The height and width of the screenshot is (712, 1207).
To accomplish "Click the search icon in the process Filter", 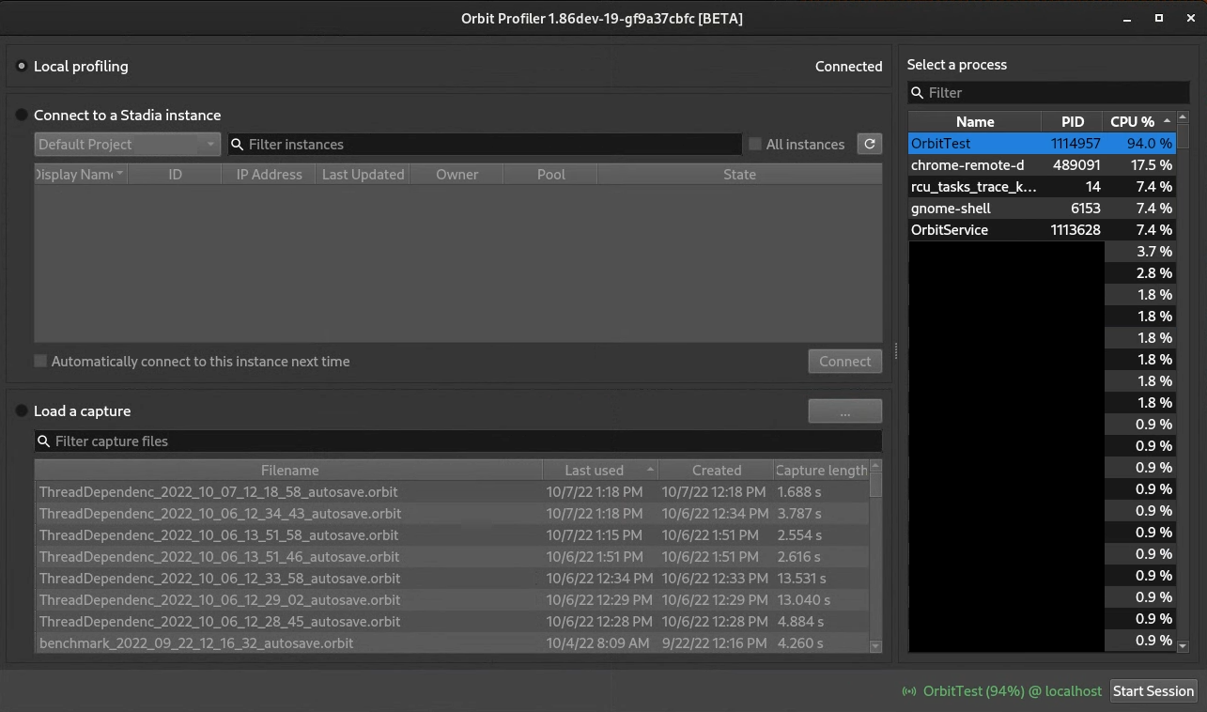I will pos(918,93).
